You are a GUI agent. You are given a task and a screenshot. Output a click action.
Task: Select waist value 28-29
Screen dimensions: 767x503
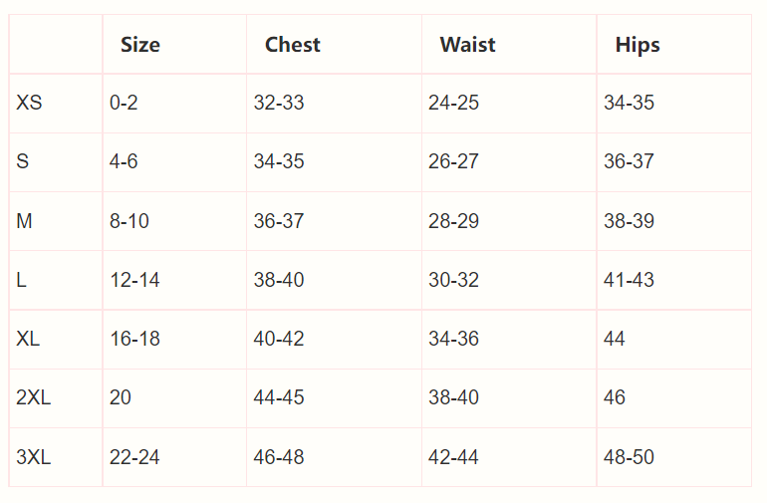point(453,221)
